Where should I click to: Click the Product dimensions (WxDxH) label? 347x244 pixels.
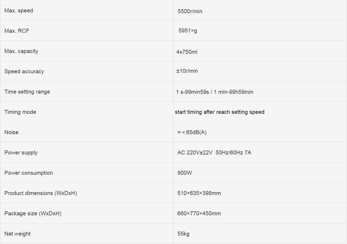coord(41,193)
